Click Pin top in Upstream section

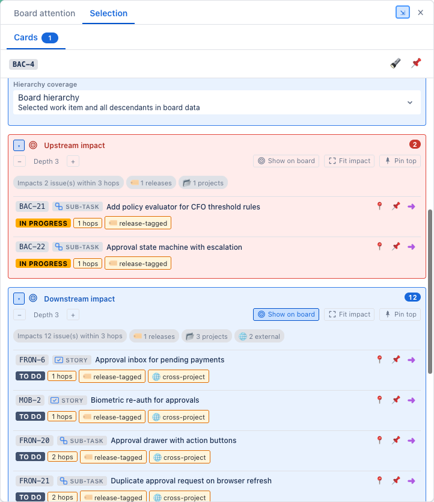[400, 161]
